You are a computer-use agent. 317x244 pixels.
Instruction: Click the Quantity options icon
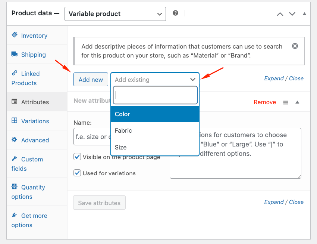(14, 186)
